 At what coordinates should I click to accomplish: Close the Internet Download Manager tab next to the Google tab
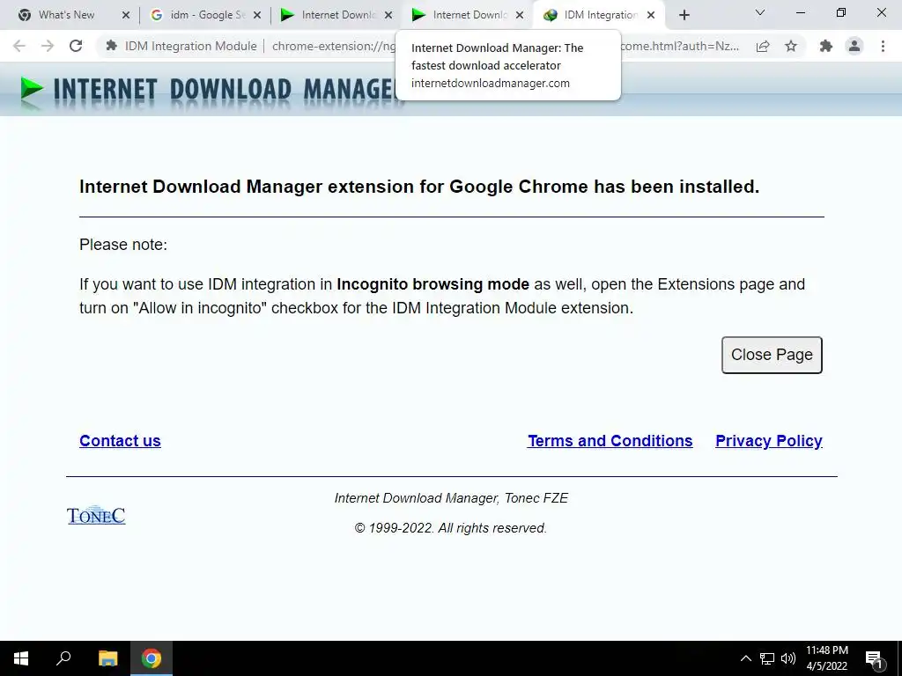pos(388,16)
